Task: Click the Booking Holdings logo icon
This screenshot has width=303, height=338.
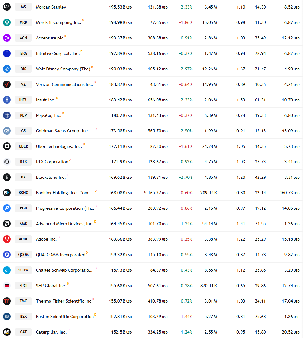Action: (7, 193)
